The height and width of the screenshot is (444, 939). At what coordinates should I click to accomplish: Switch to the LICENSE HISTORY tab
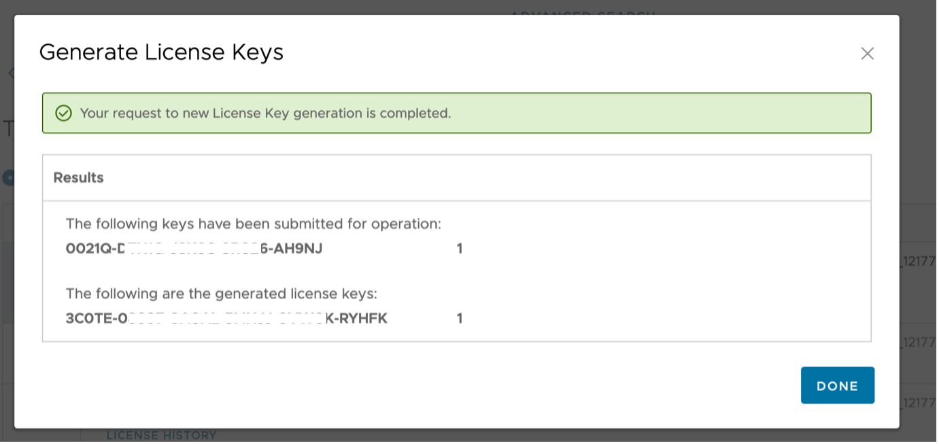[x=161, y=435]
